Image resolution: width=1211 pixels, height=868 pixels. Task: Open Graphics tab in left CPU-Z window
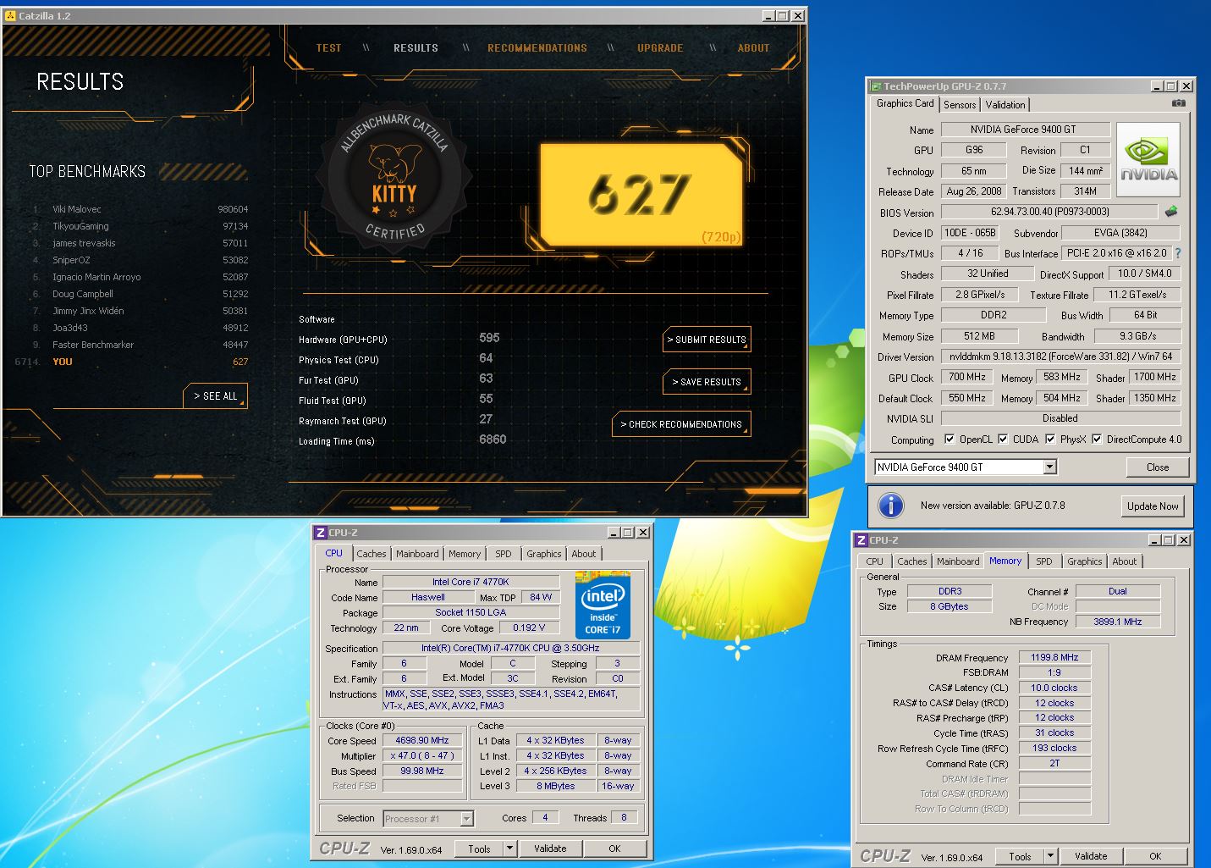click(x=543, y=554)
